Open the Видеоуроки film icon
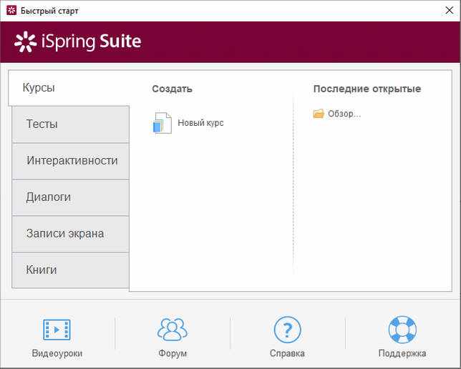Image resolution: width=461 pixels, height=369 pixels. pos(57,330)
